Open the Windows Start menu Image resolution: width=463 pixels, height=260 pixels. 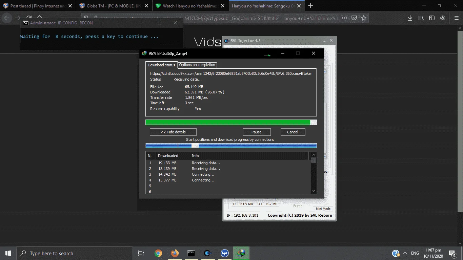(8, 253)
